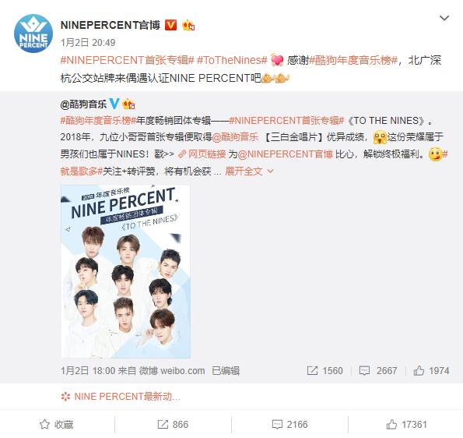The height and width of the screenshot is (438, 463).
Task: Open comments showing 2166
Action: 289,425
